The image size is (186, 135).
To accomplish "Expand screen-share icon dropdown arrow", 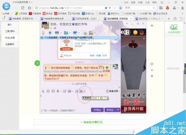I will tap(61, 33).
